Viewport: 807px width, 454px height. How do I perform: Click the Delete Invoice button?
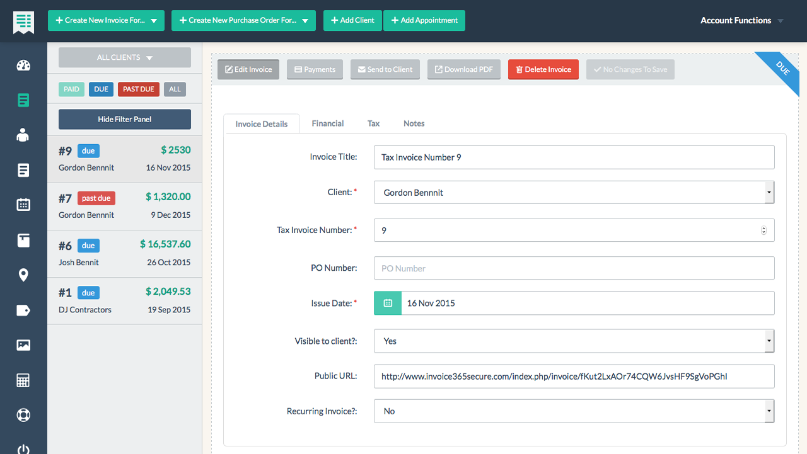543,69
